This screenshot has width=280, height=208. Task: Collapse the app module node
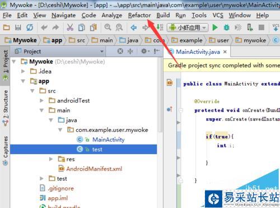(x=23, y=81)
